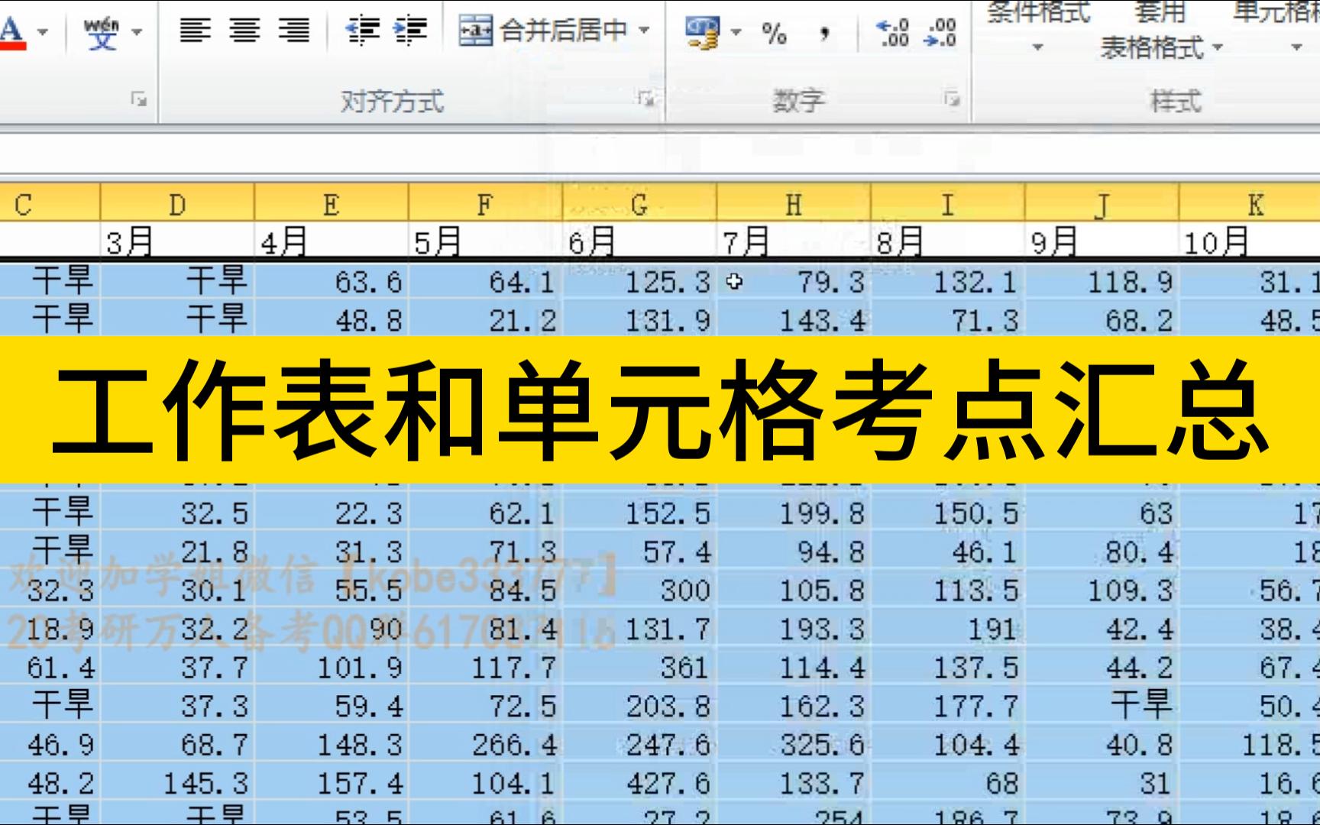Select the 干旱 cell in column J
1320x825 pixels.
pos(1102,706)
